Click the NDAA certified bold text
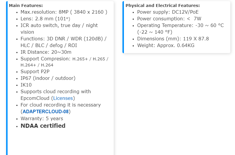This screenshot has width=235, height=155. coord(43,126)
